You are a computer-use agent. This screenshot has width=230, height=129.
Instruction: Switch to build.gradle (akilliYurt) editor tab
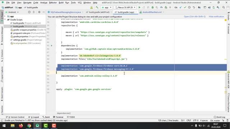[99, 12]
